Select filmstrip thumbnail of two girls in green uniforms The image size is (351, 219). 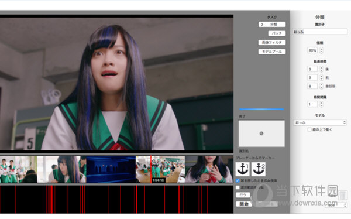coord(18,169)
